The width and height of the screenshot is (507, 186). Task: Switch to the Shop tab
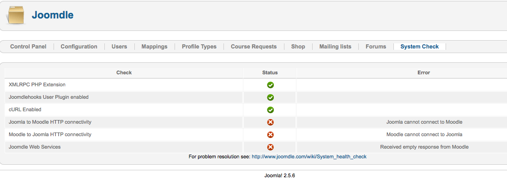pyautogui.click(x=298, y=47)
